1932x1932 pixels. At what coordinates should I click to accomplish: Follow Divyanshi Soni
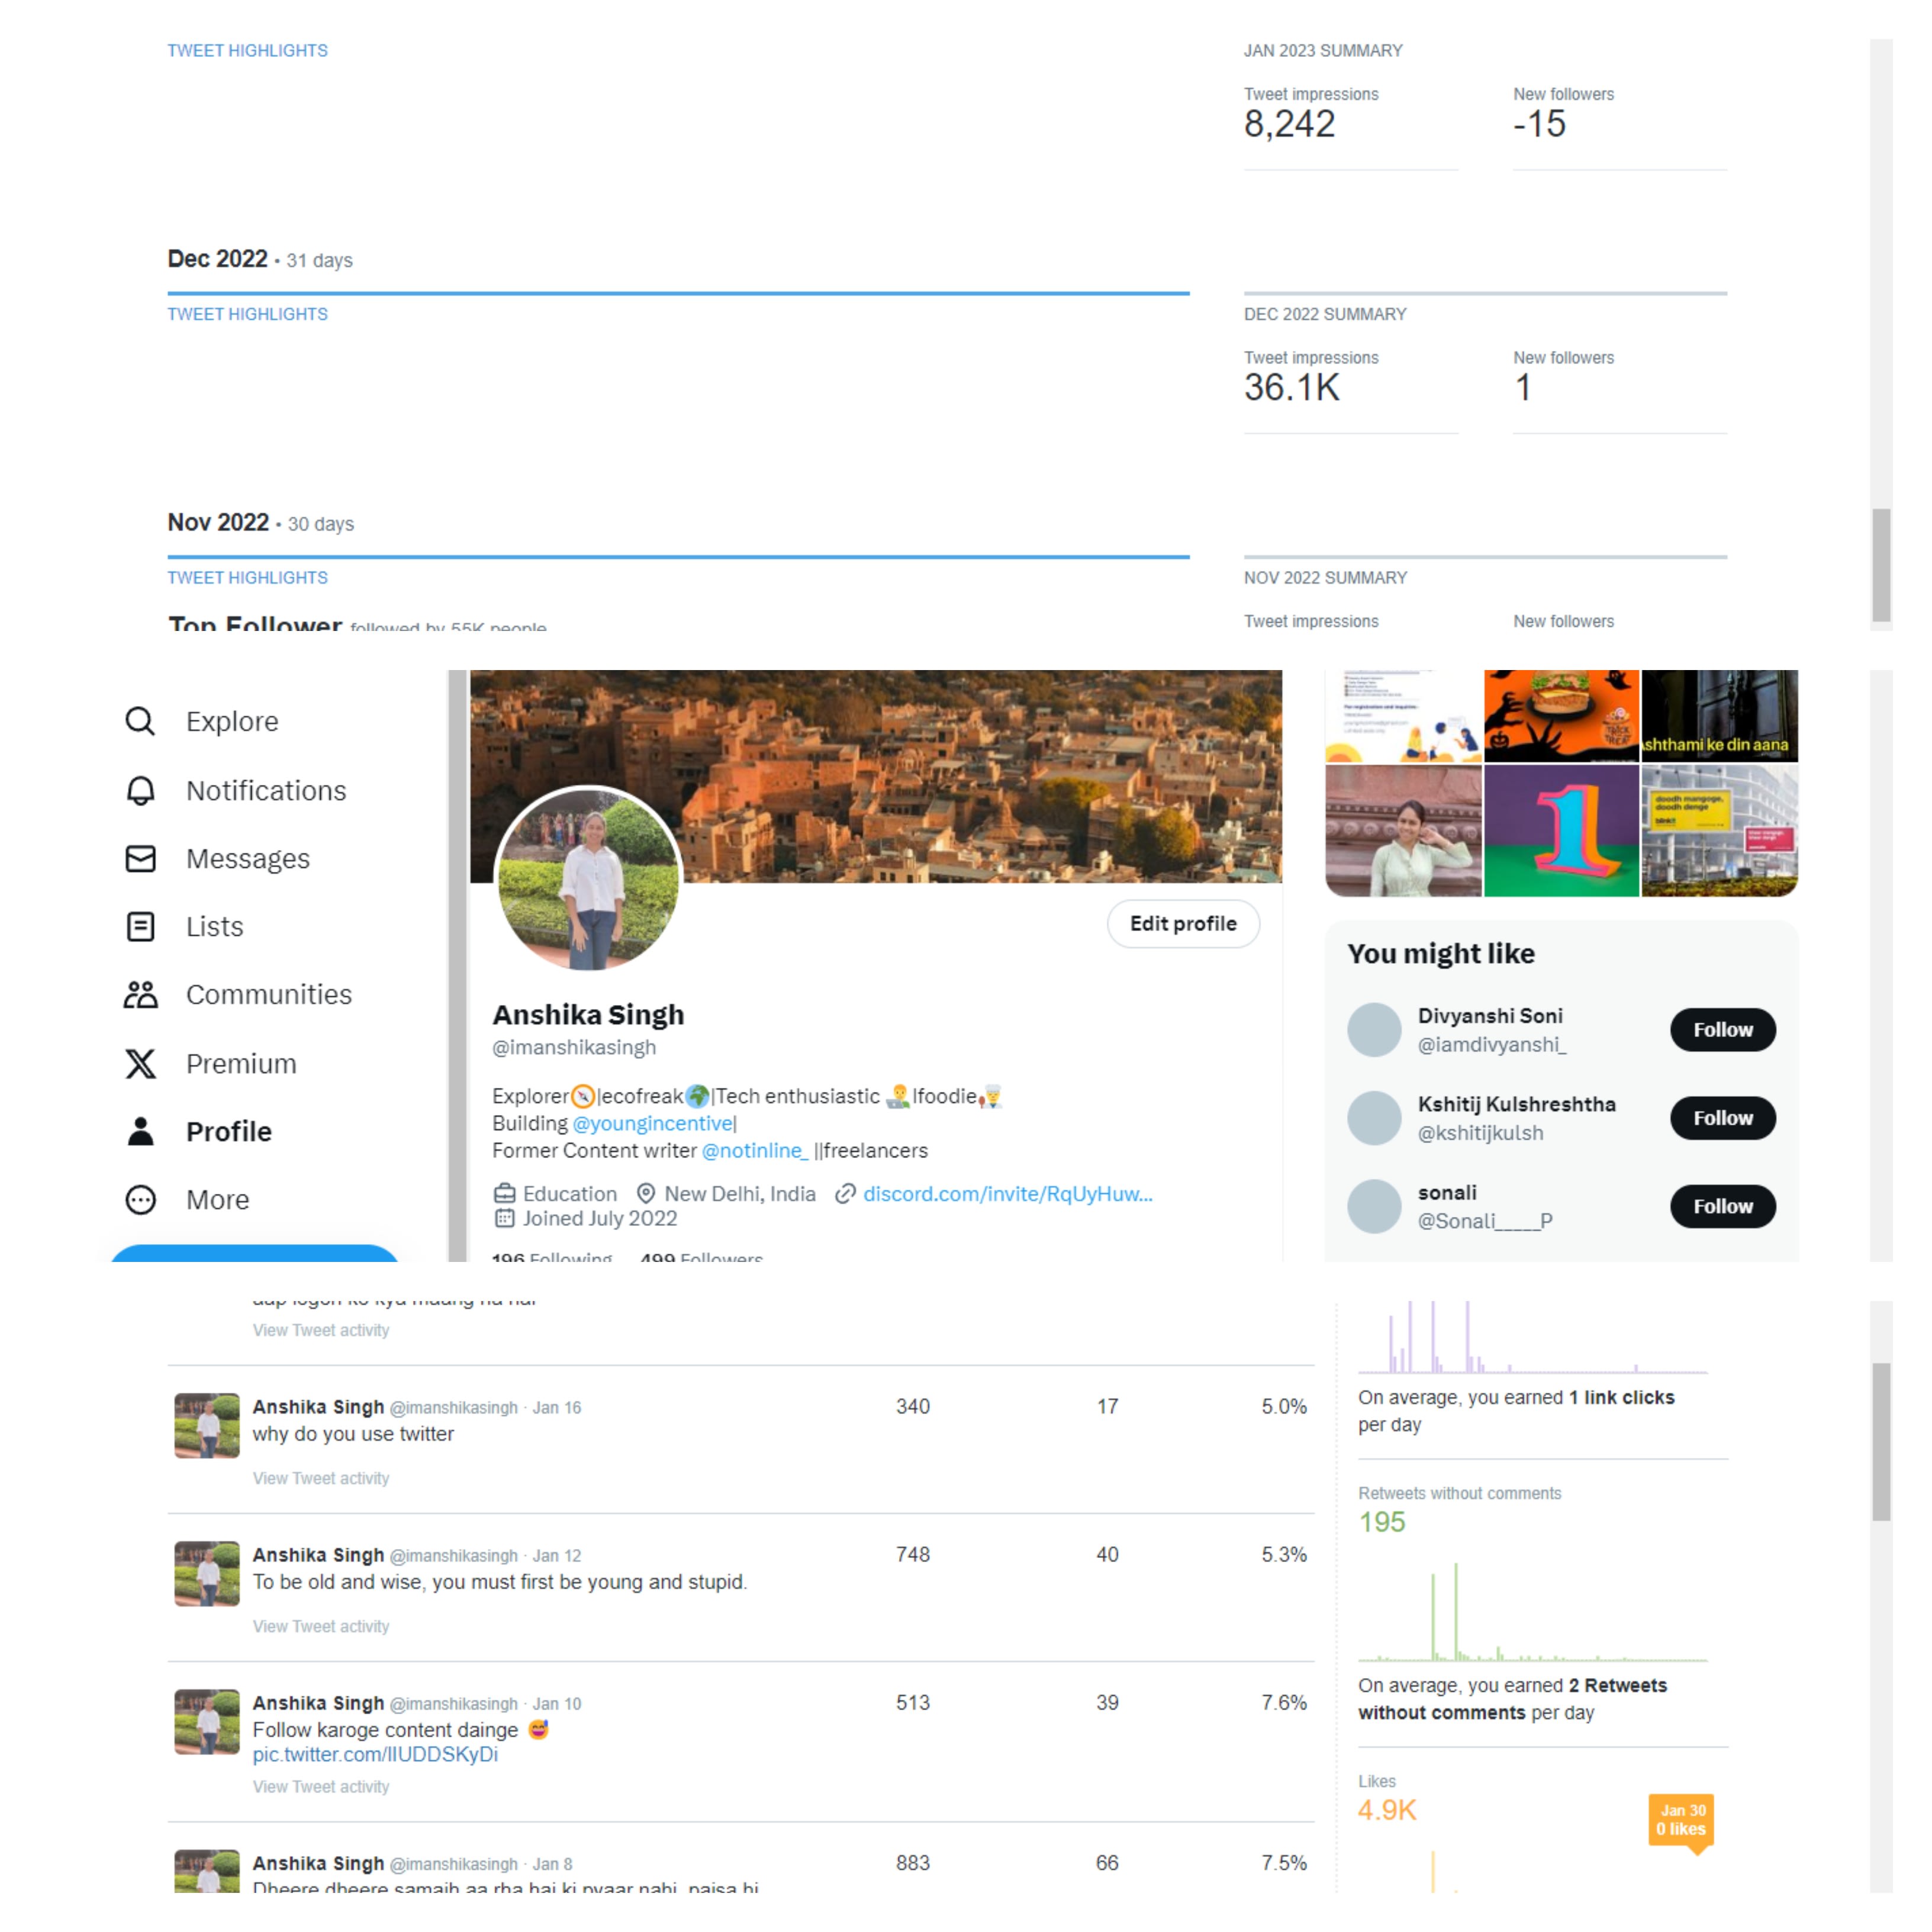pos(1722,1029)
